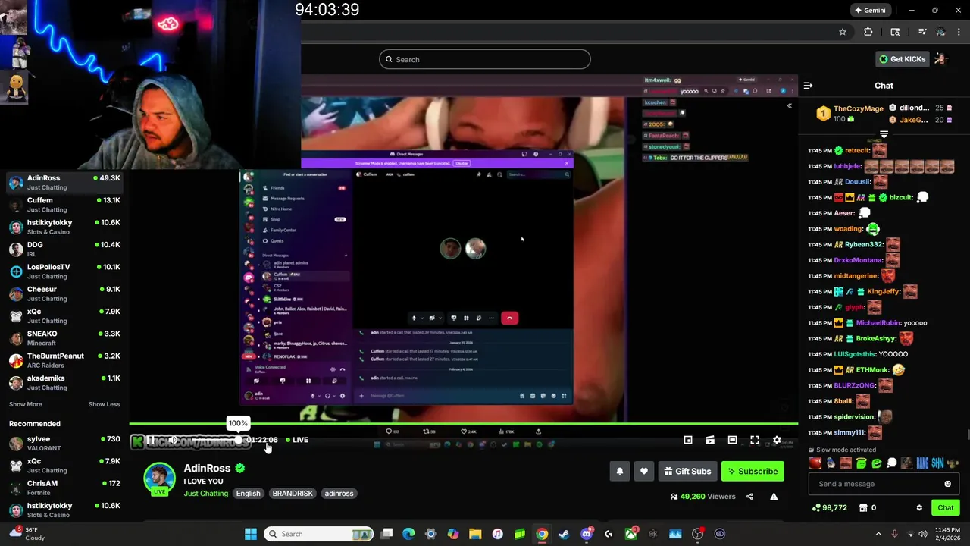Select the BRANDRISK tag
The height and width of the screenshot is (546, 970).
point(293,494)
